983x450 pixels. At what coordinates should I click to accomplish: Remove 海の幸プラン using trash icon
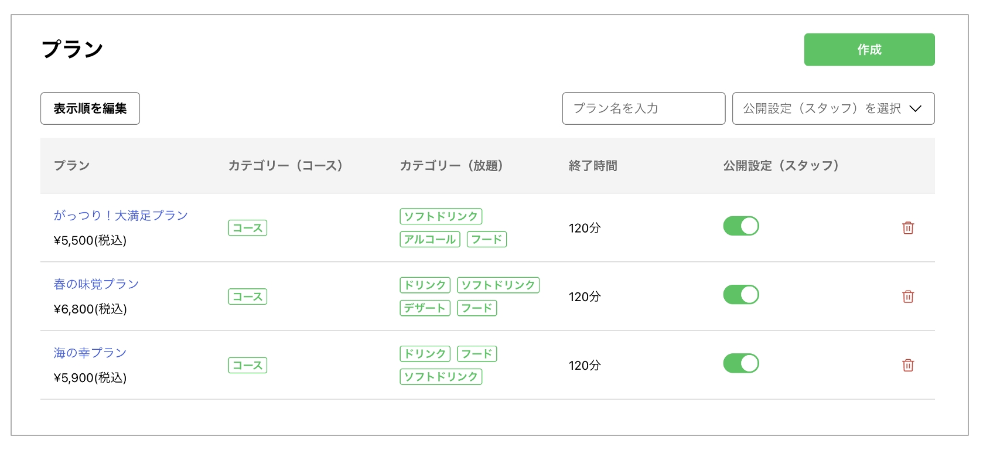(908, 365)
